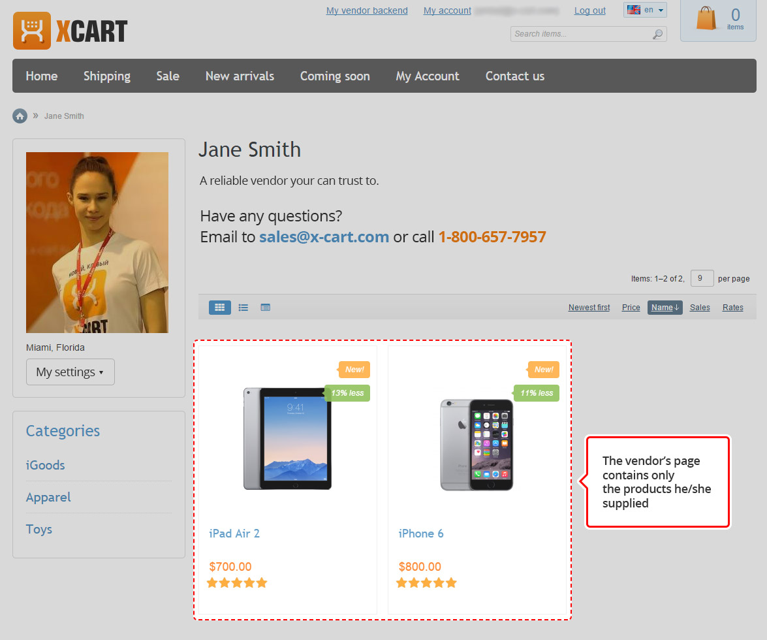Click the New! label on iPhone 6
Screen dimensions: 767x640
(x=544, y=370)
